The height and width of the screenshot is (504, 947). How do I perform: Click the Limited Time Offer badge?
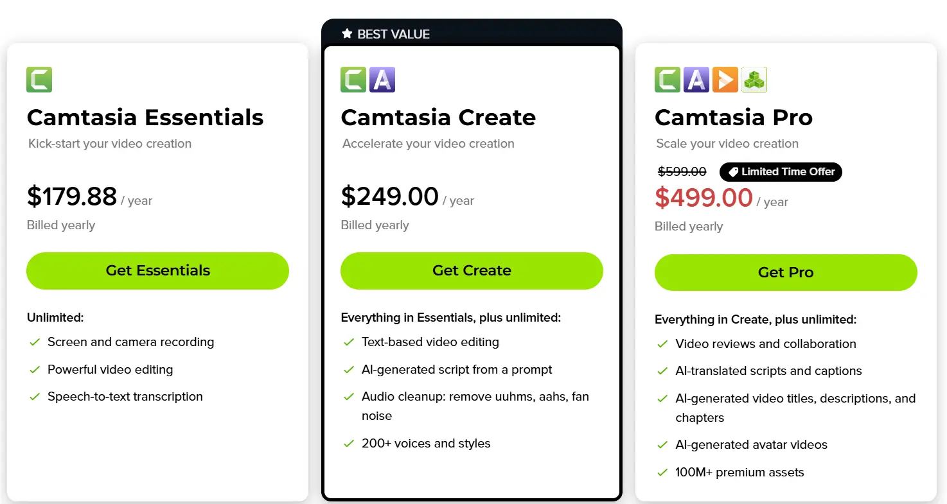pos(781,172)
